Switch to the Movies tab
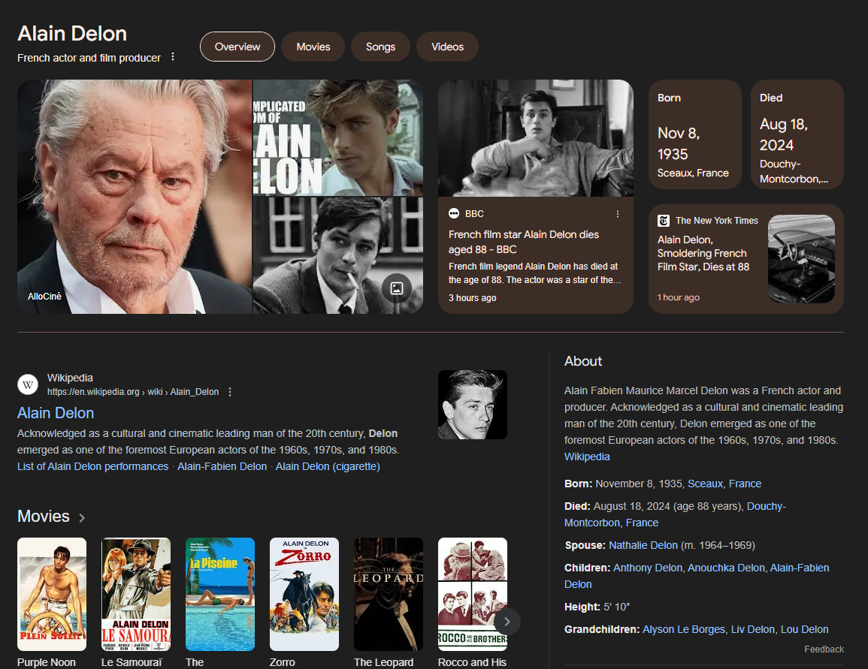The width and height of the screenshot is (868, 669). click(x=313, y=47)
